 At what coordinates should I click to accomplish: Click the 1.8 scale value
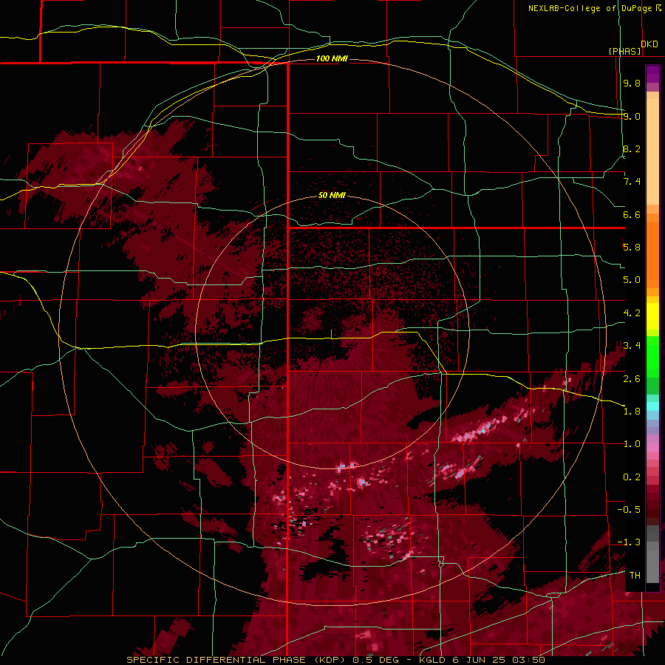[632, 412]
